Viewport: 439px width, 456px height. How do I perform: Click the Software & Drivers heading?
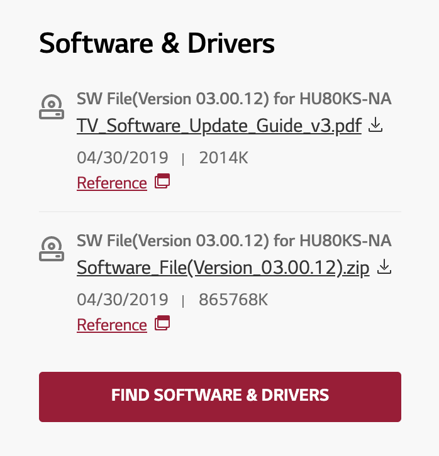pos(157,43)
